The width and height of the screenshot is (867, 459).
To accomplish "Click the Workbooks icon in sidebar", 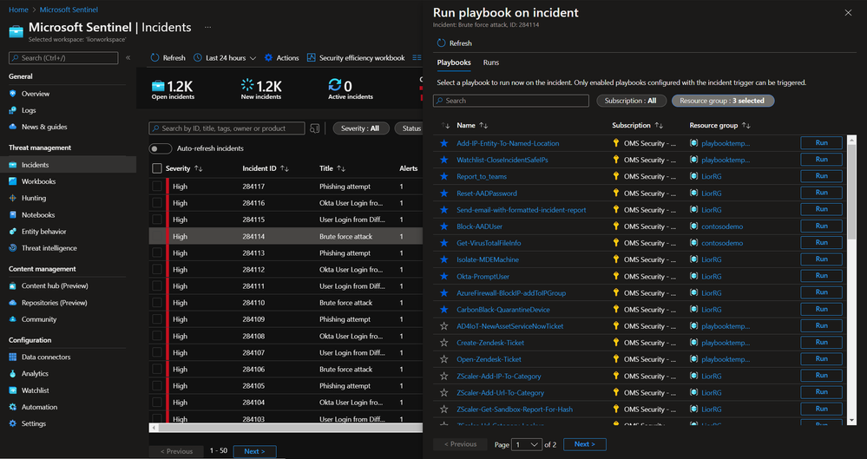I will point(13,181).
